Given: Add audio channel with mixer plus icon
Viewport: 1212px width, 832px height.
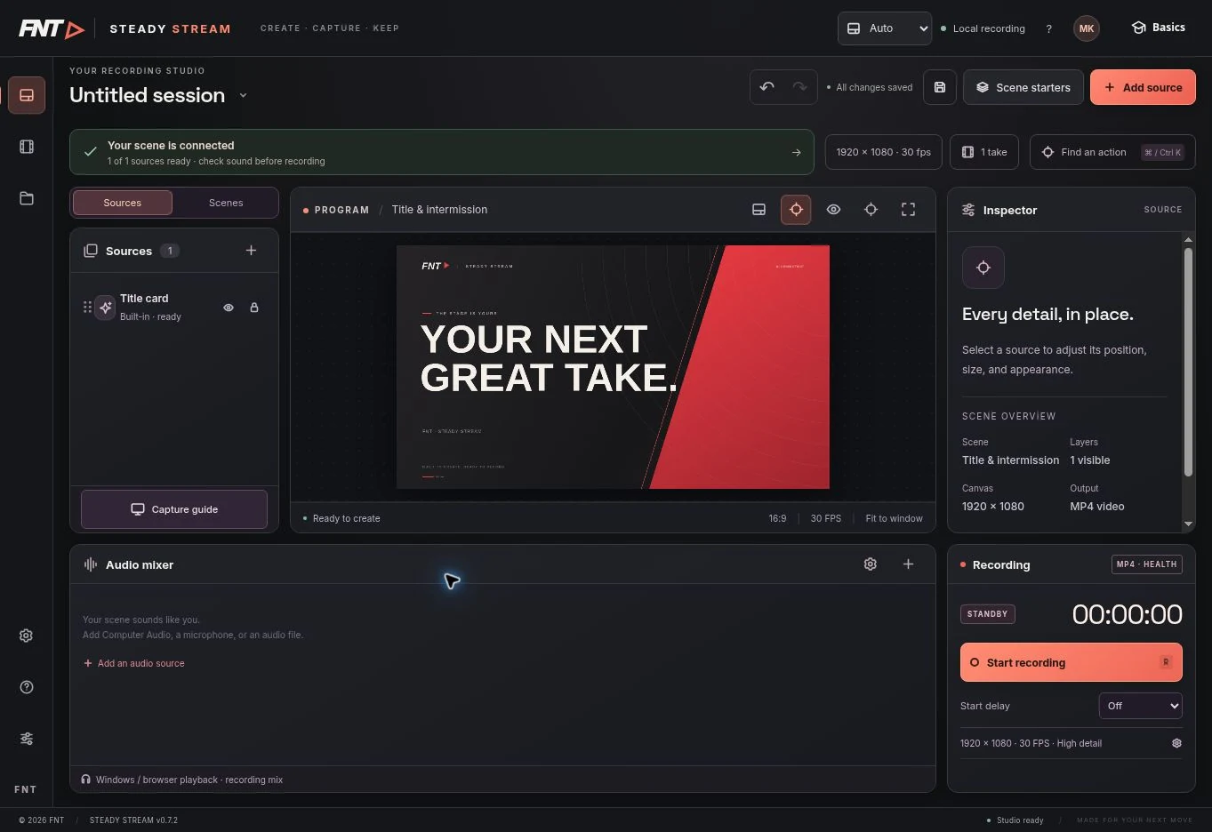Looking at the screenshot, I should (908, 564).
